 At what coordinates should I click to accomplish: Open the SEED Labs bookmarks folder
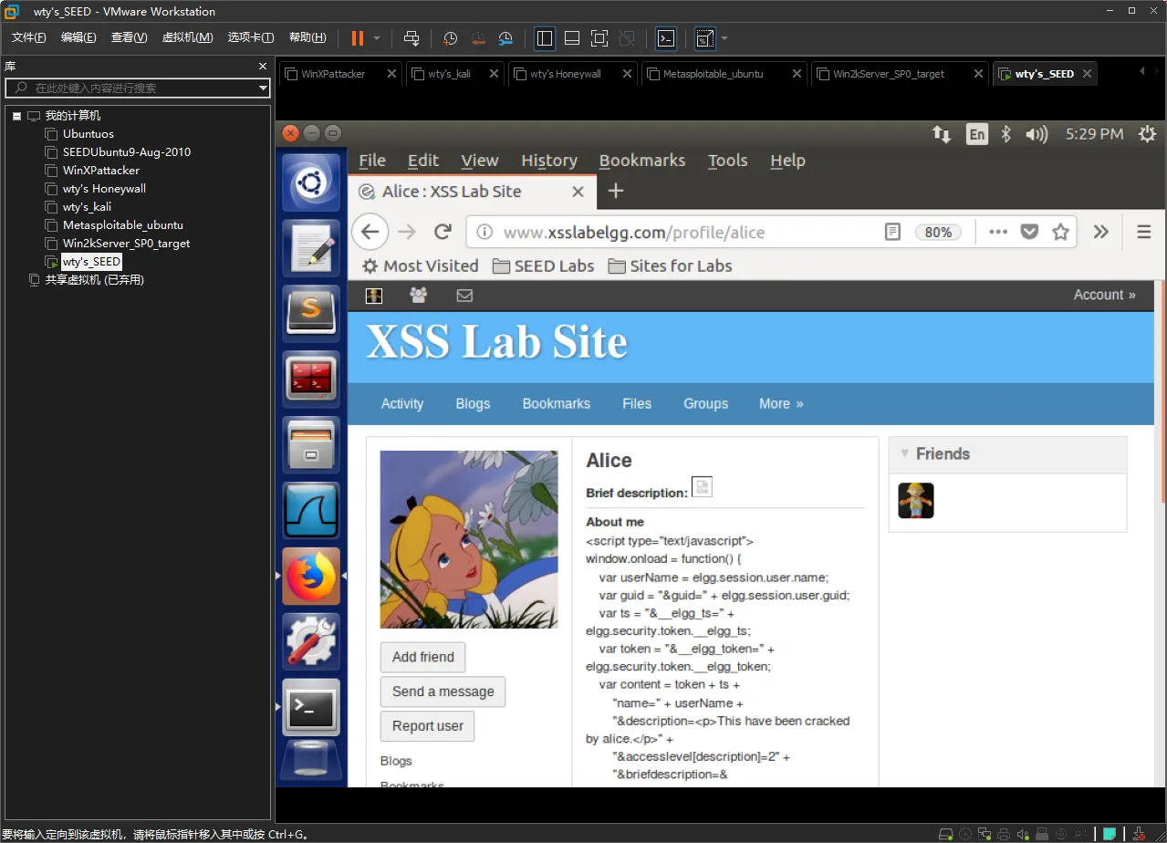point(544,266)
